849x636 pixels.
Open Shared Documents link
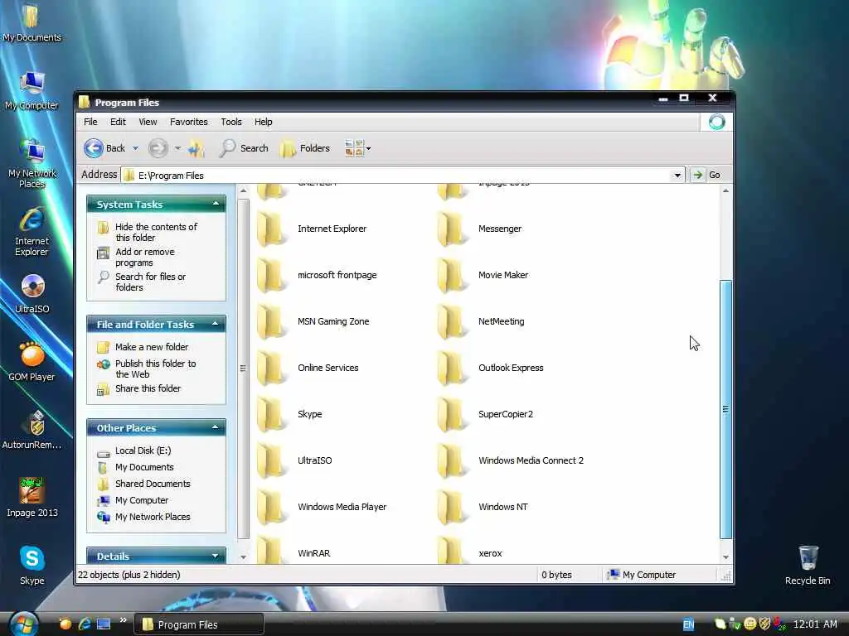tap(153, 484)
